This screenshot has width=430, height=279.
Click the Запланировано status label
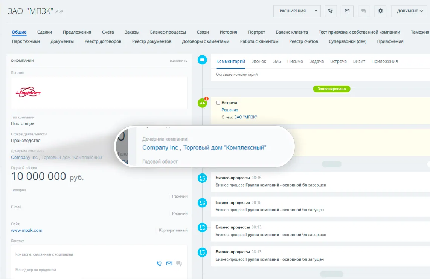332,89
